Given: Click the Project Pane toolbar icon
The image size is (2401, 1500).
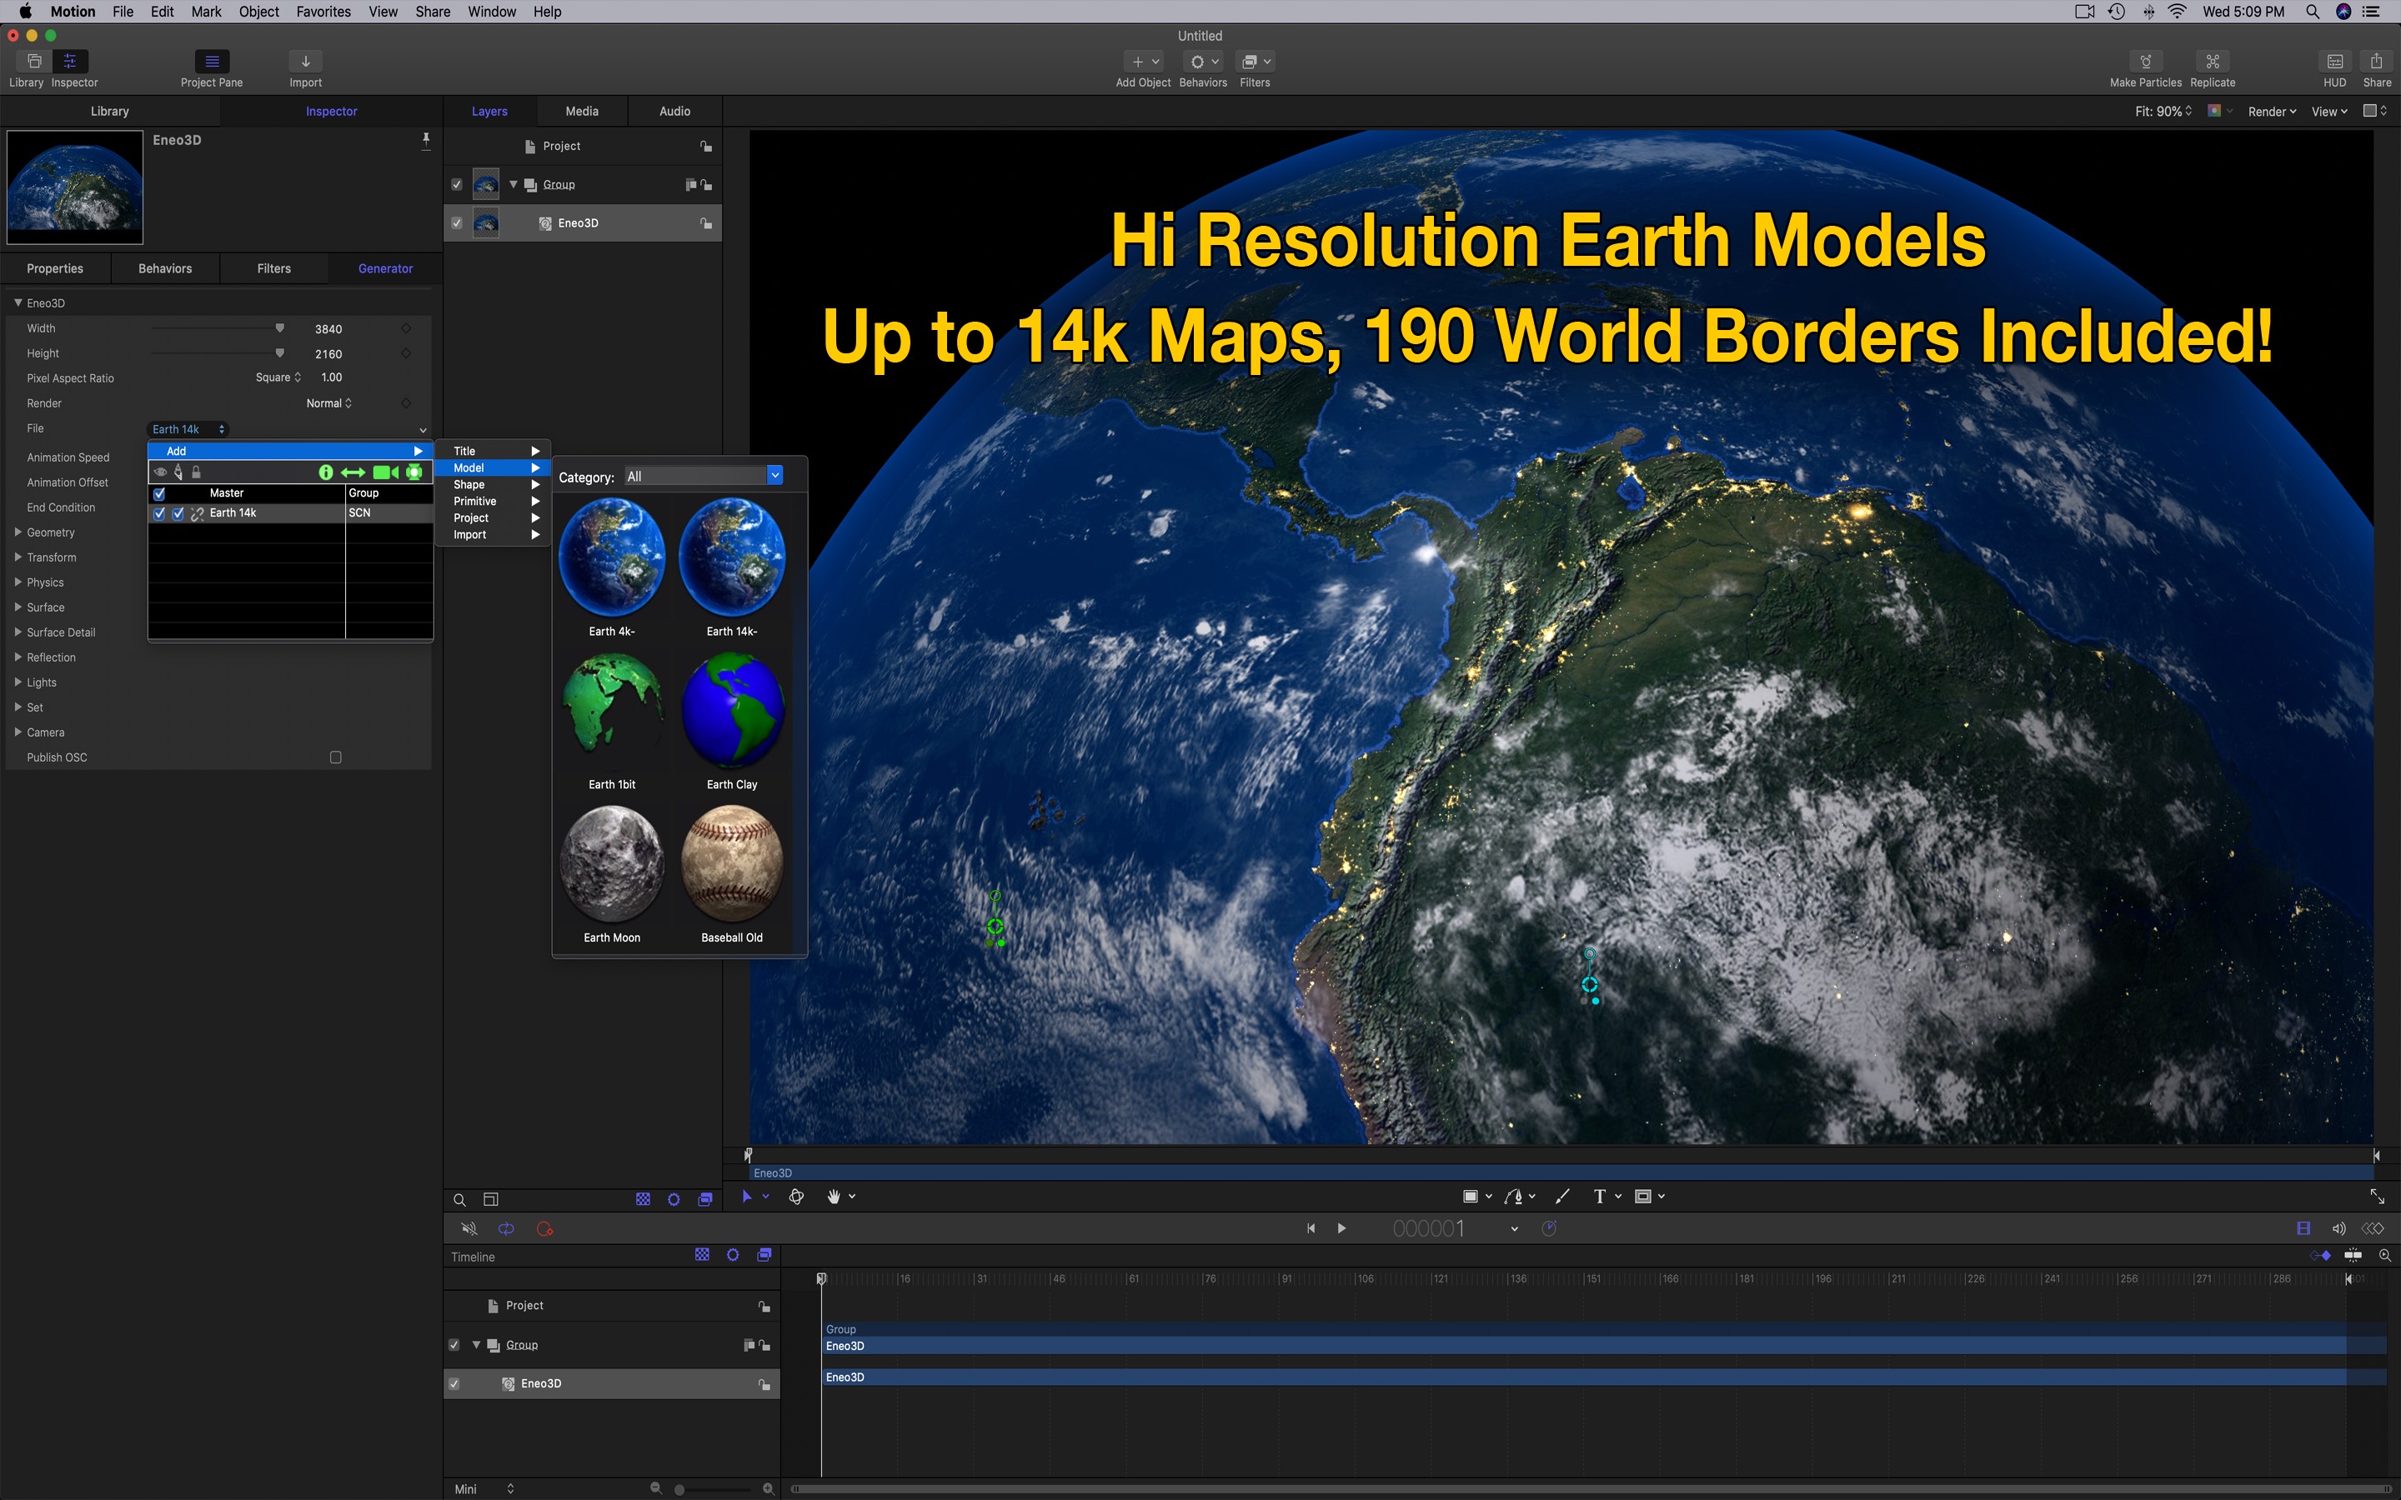Looking at the screenshot, I should (x=211, y=62).
